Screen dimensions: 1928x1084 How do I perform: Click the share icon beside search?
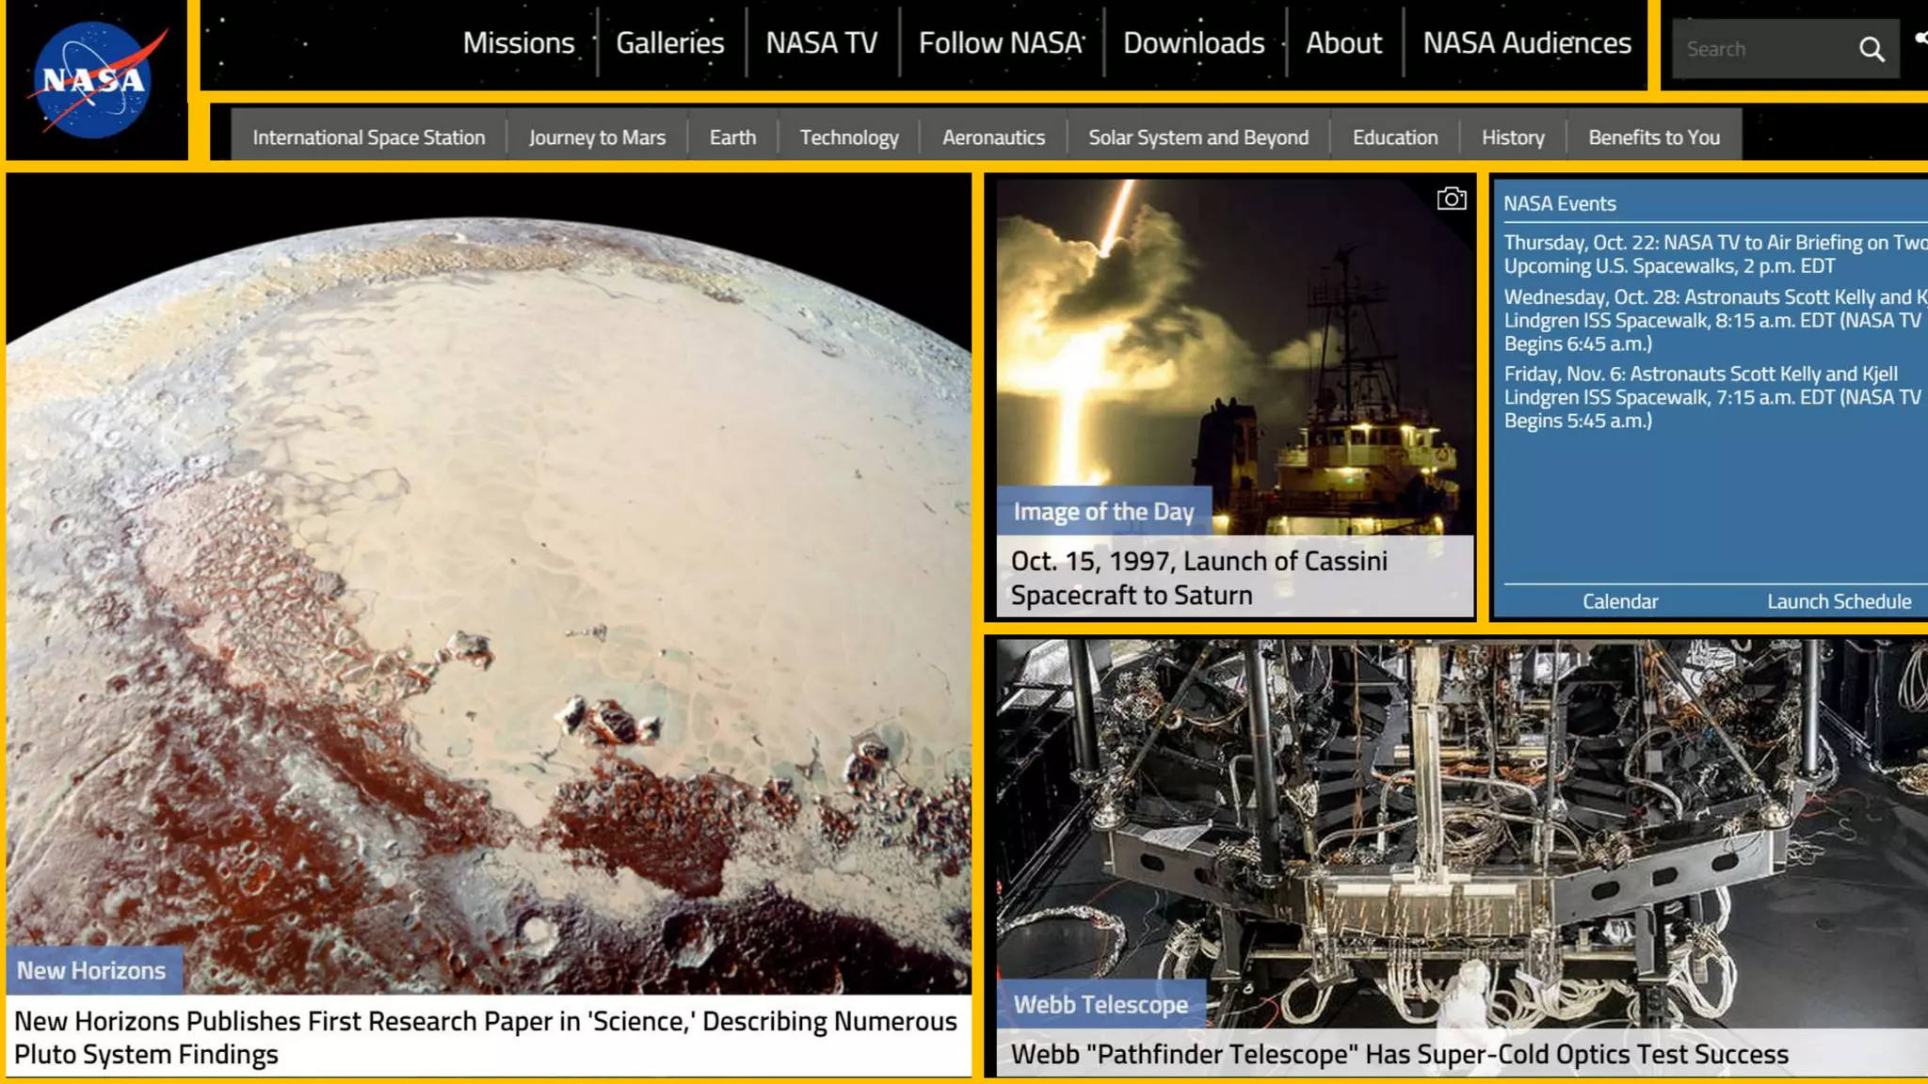coord(1920,39)
